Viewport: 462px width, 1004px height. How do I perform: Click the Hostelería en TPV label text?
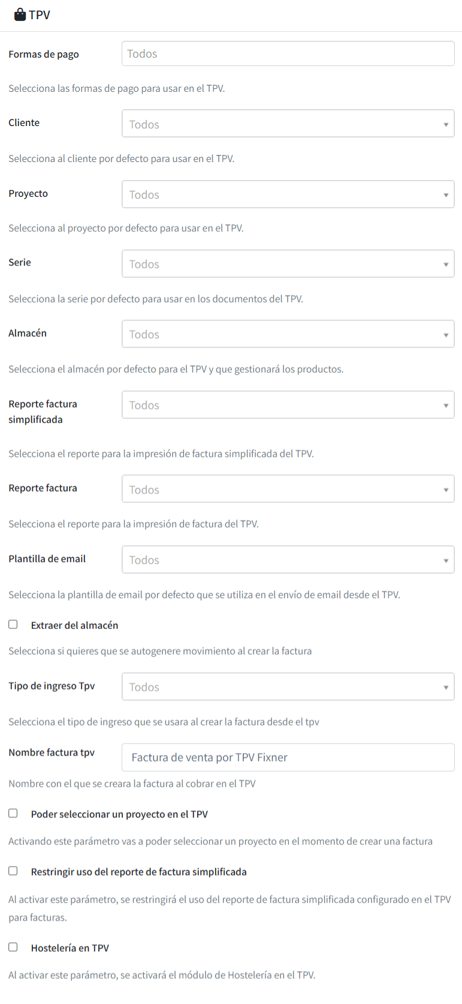point(70,948)
